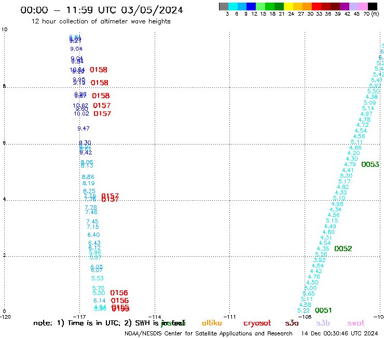Screen dimensions: 384x338
Task: Click the '-117' longitude axis label
Action: [79, 317]
